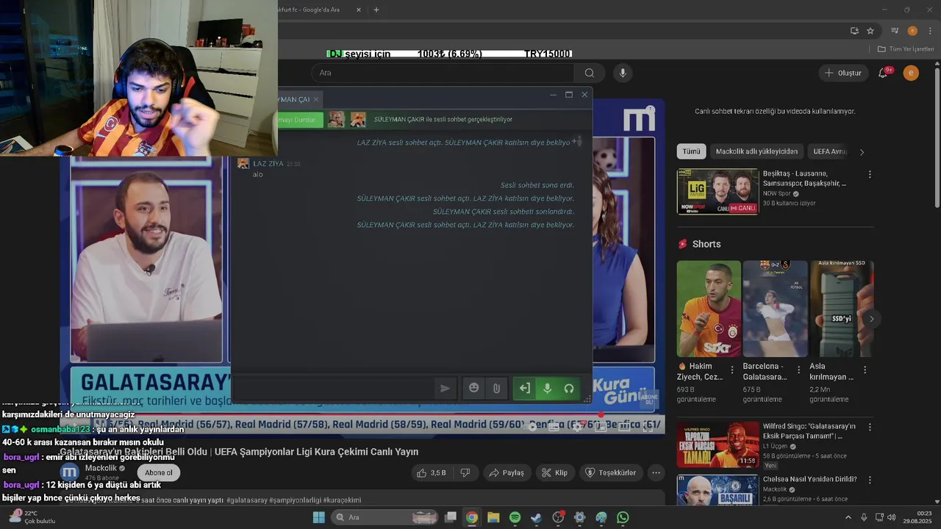Toggle subtitles in the video player

554,426
